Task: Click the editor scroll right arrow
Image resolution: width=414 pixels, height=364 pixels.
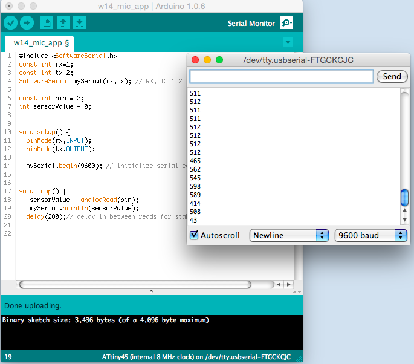Action: click(x=288, y=285)
